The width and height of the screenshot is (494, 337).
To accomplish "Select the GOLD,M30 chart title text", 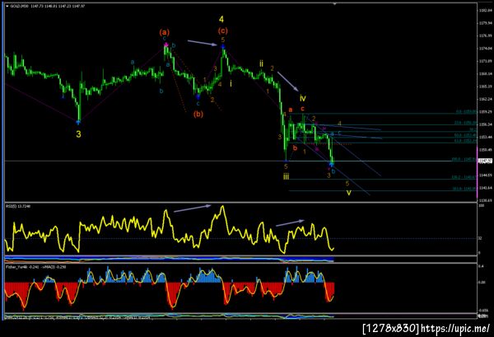I will point(20,6).
